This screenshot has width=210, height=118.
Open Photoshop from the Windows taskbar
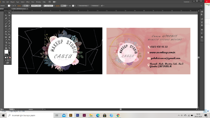[x=77, y=115]
